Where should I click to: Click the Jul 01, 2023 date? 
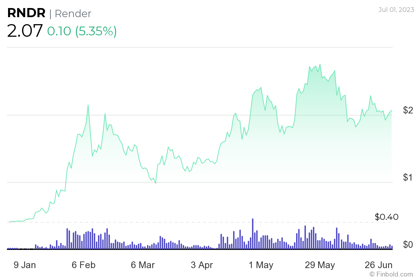coord(395,9)
